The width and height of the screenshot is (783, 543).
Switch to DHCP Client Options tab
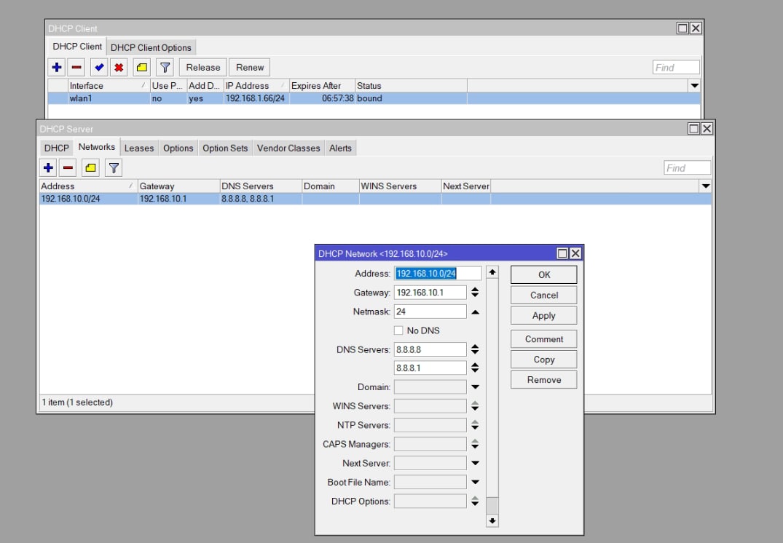(x=151, y=47)
